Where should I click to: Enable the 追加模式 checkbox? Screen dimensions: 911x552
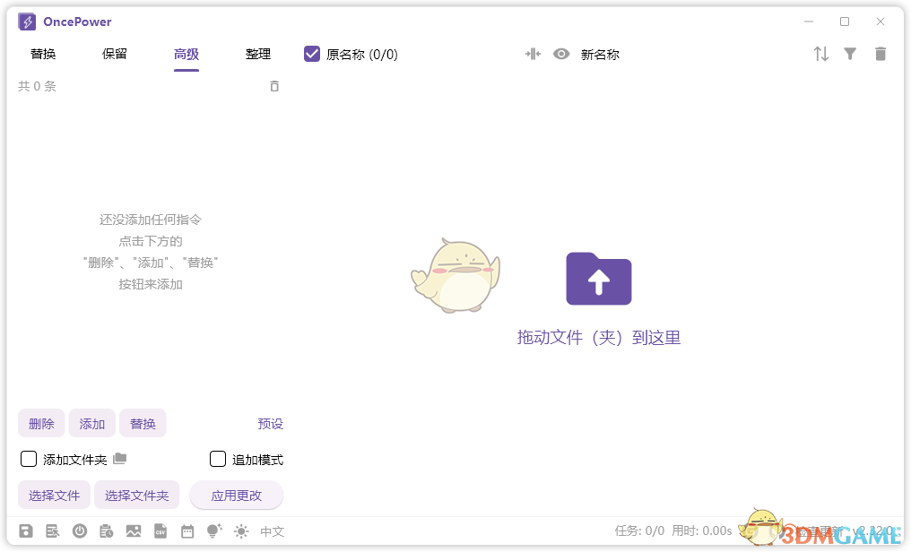point(217,459)
